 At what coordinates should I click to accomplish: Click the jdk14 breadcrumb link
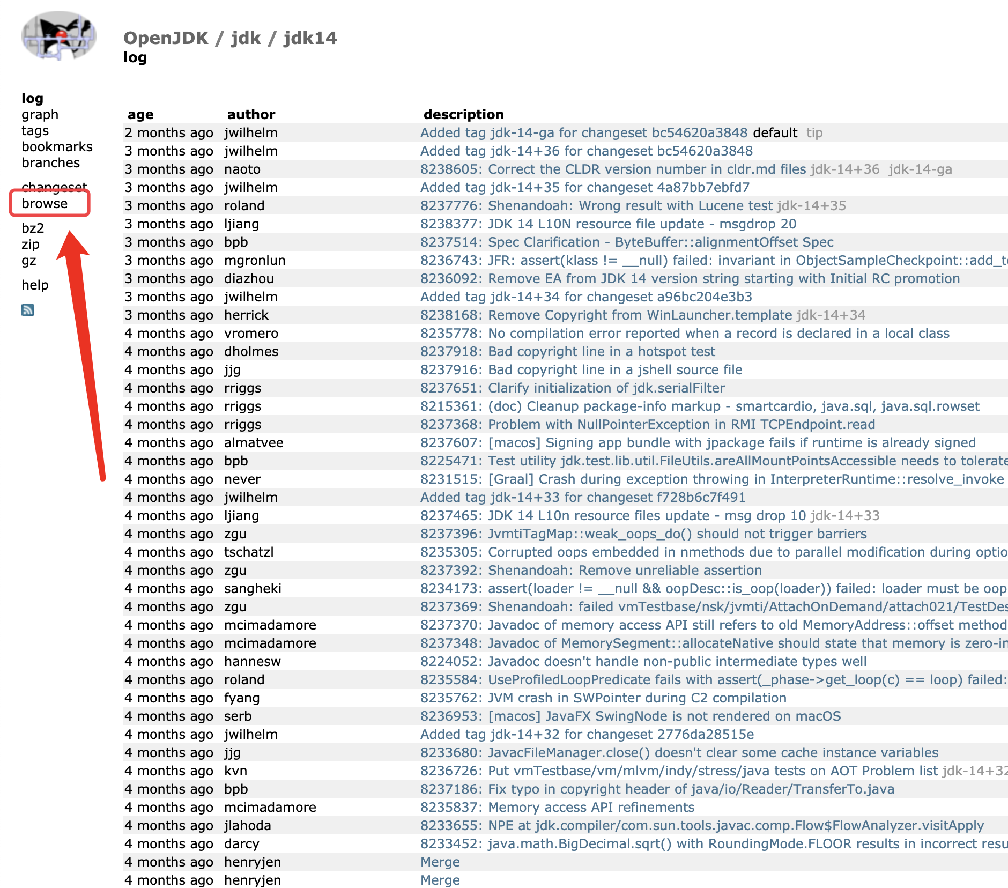(310, 38)
